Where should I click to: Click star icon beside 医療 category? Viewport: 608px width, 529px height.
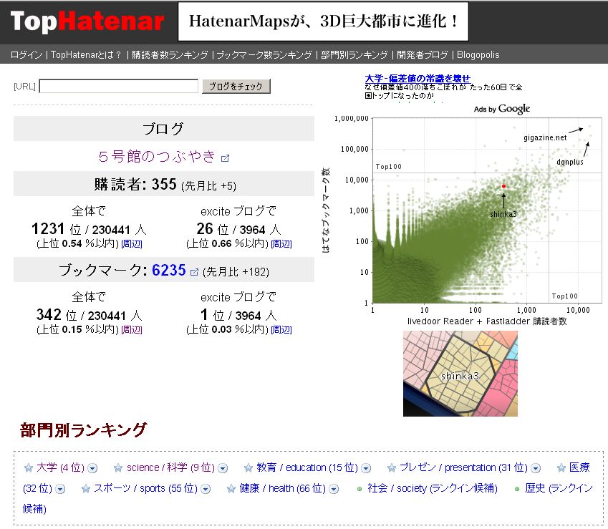click(x=561, y=467)
